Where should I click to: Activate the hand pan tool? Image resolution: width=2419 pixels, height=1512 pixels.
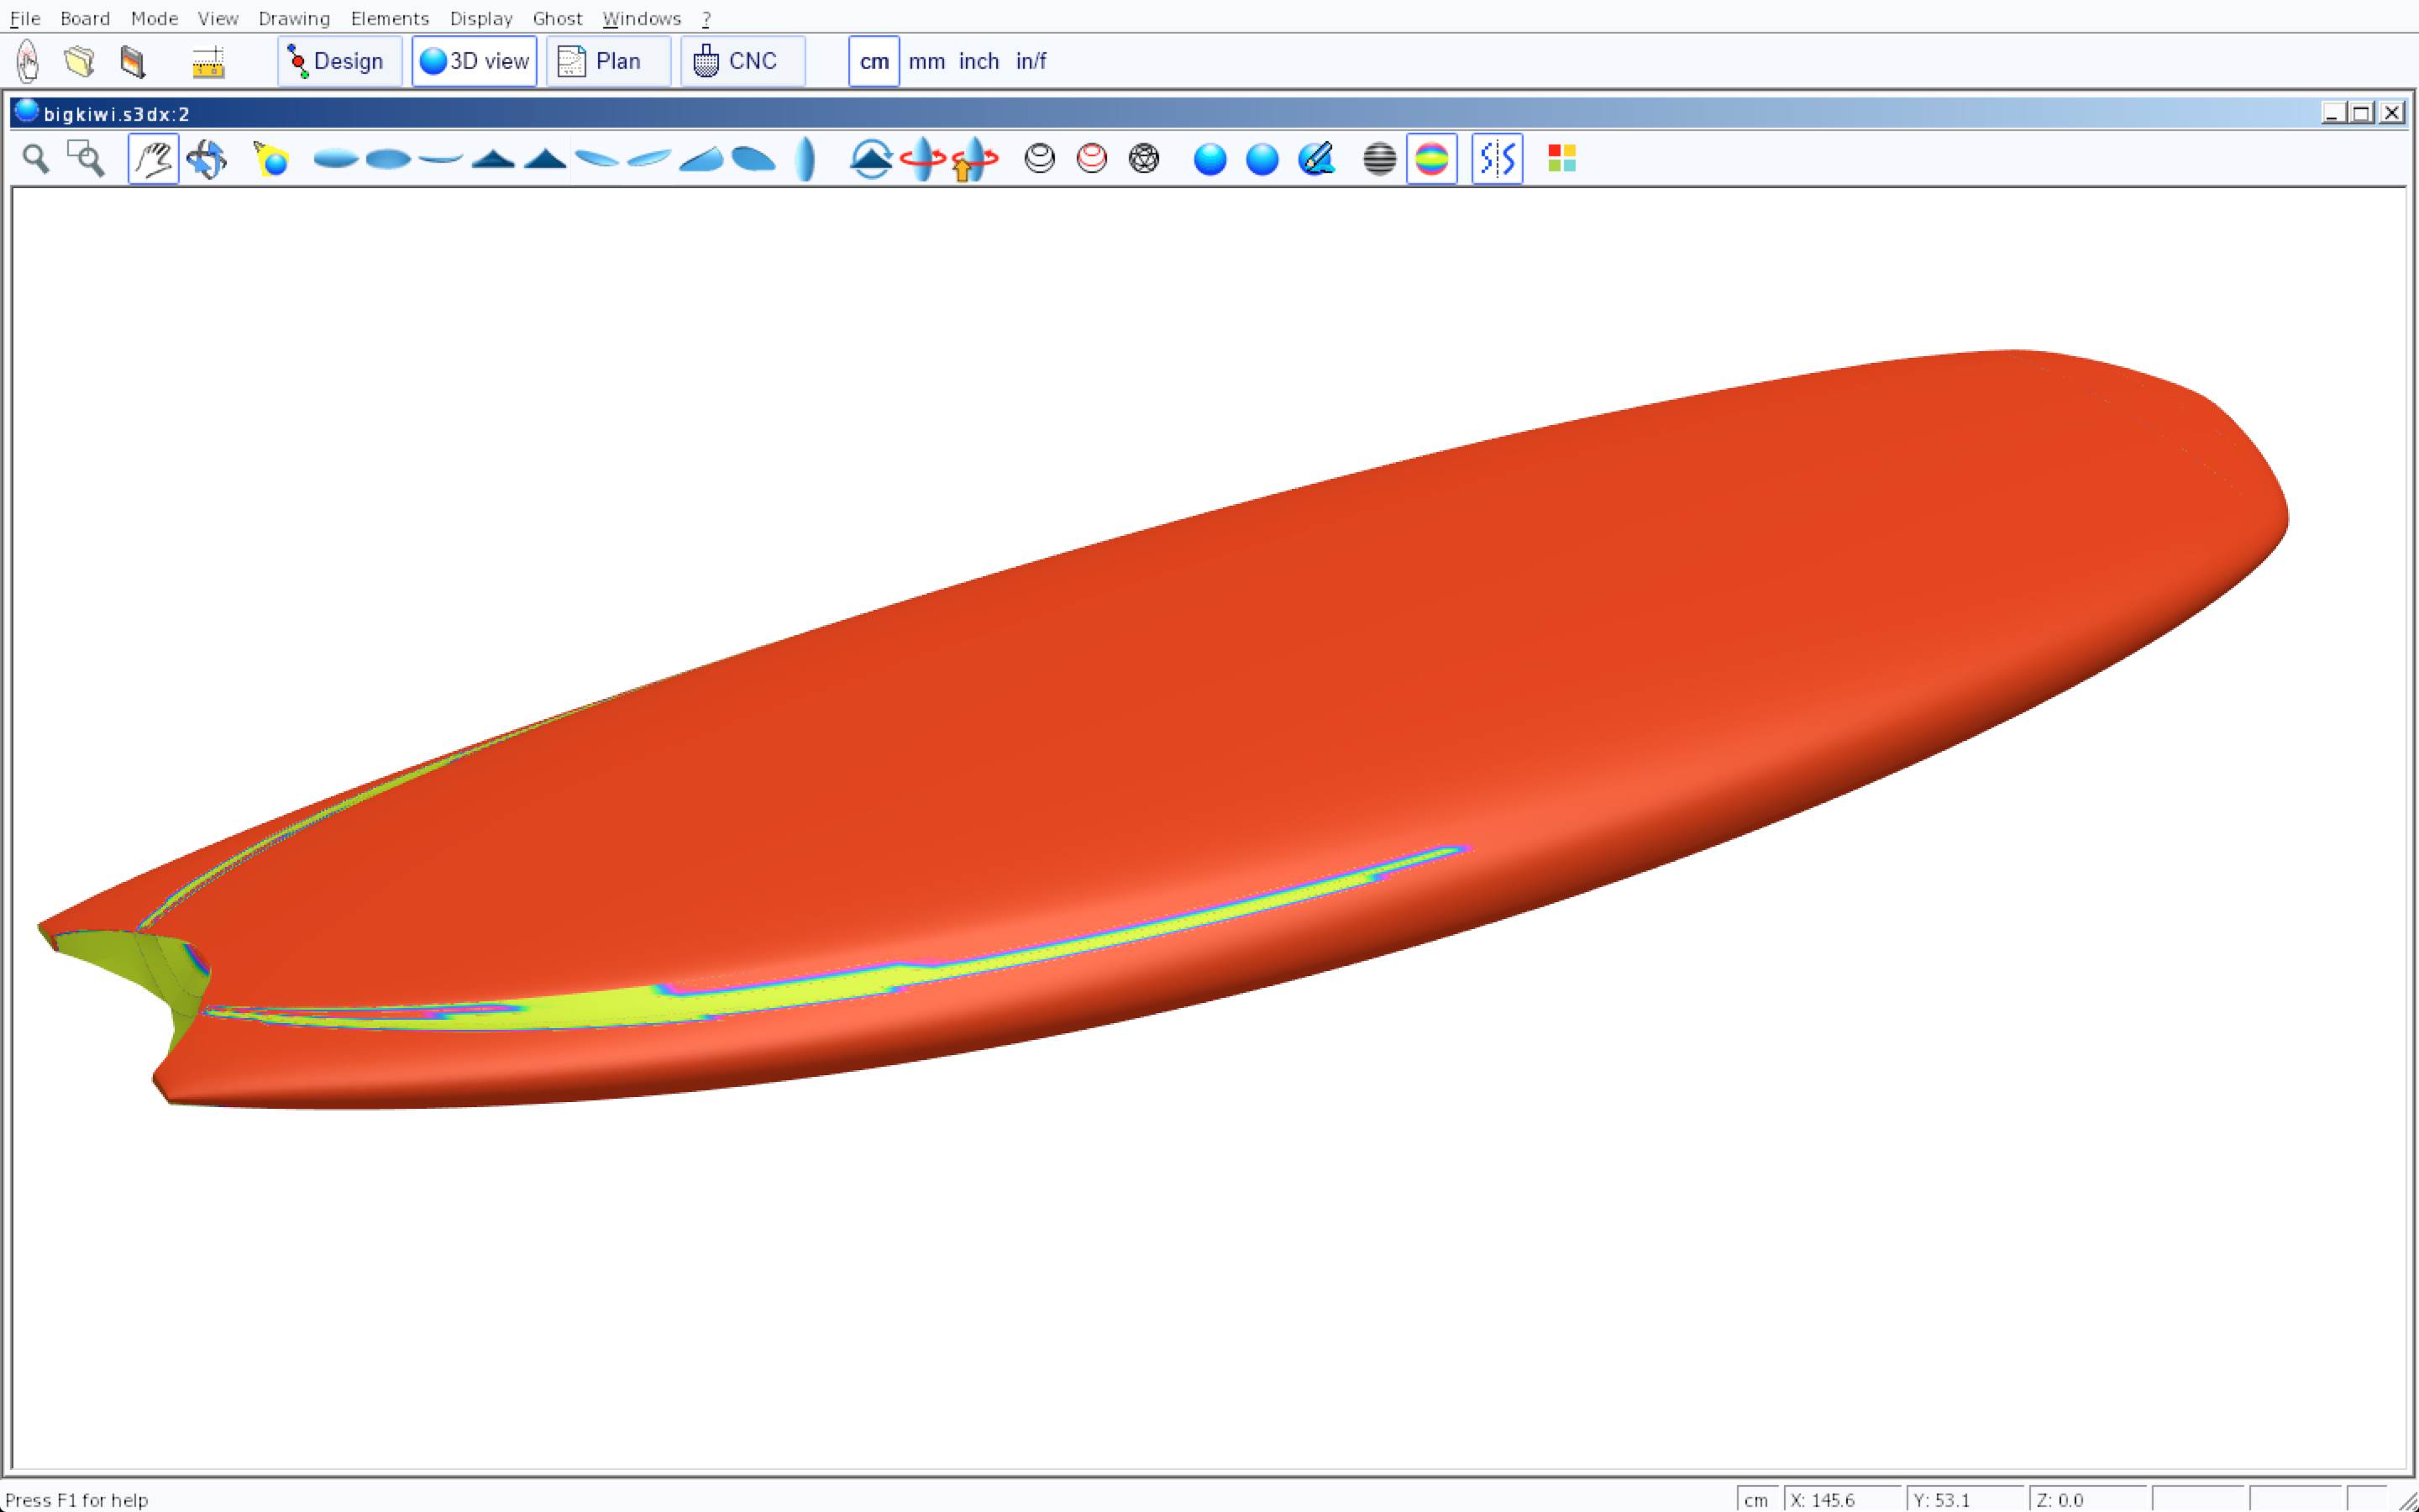(x=153, y=159)
